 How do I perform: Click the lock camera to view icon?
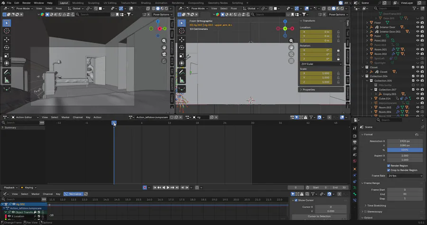tap(164, 61)
